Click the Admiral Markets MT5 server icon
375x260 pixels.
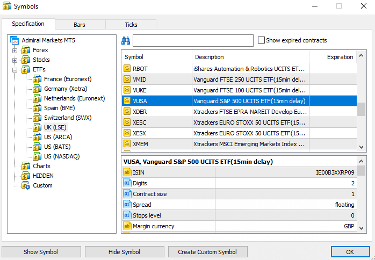coord(15,40)
